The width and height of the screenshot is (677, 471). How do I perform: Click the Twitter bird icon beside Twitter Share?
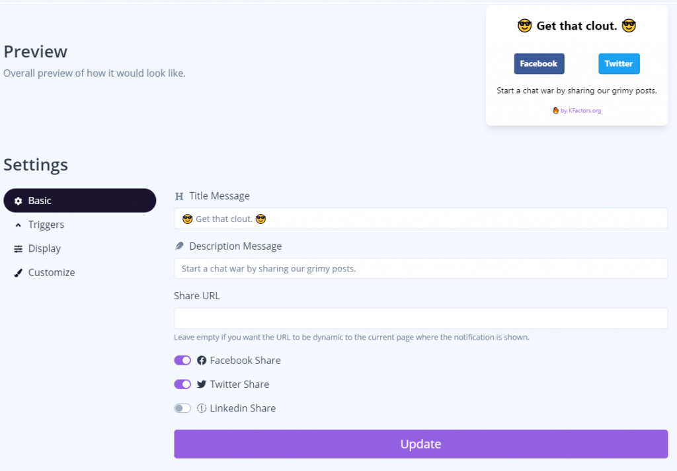[202, 384]
